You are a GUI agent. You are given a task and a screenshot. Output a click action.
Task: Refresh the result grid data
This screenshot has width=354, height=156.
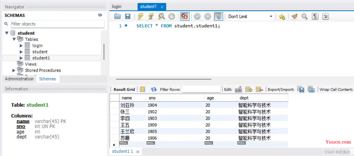click(154, 89)
